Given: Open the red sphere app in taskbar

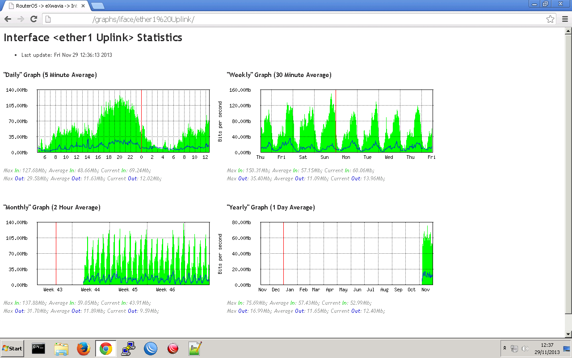Looking at the screenshot, I should tap(173, 348).
